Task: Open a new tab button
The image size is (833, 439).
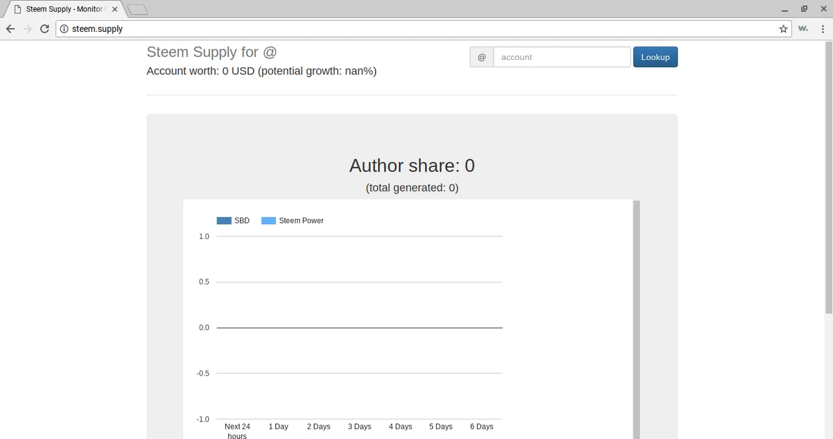Action: click(x=137, y=10)
